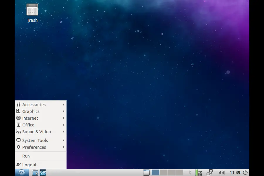Open the network connections tray icon
The height and width of the screenshot is (176, 264).
(210, 172)
